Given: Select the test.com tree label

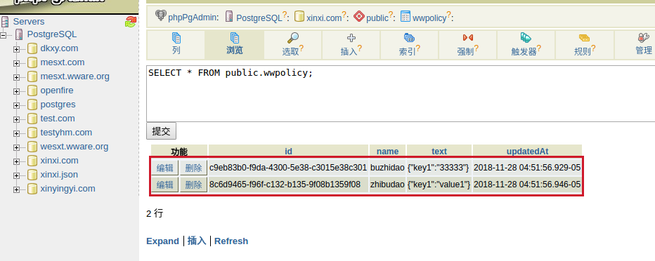Looking at the screenshot, I should (x=58, y=119).
